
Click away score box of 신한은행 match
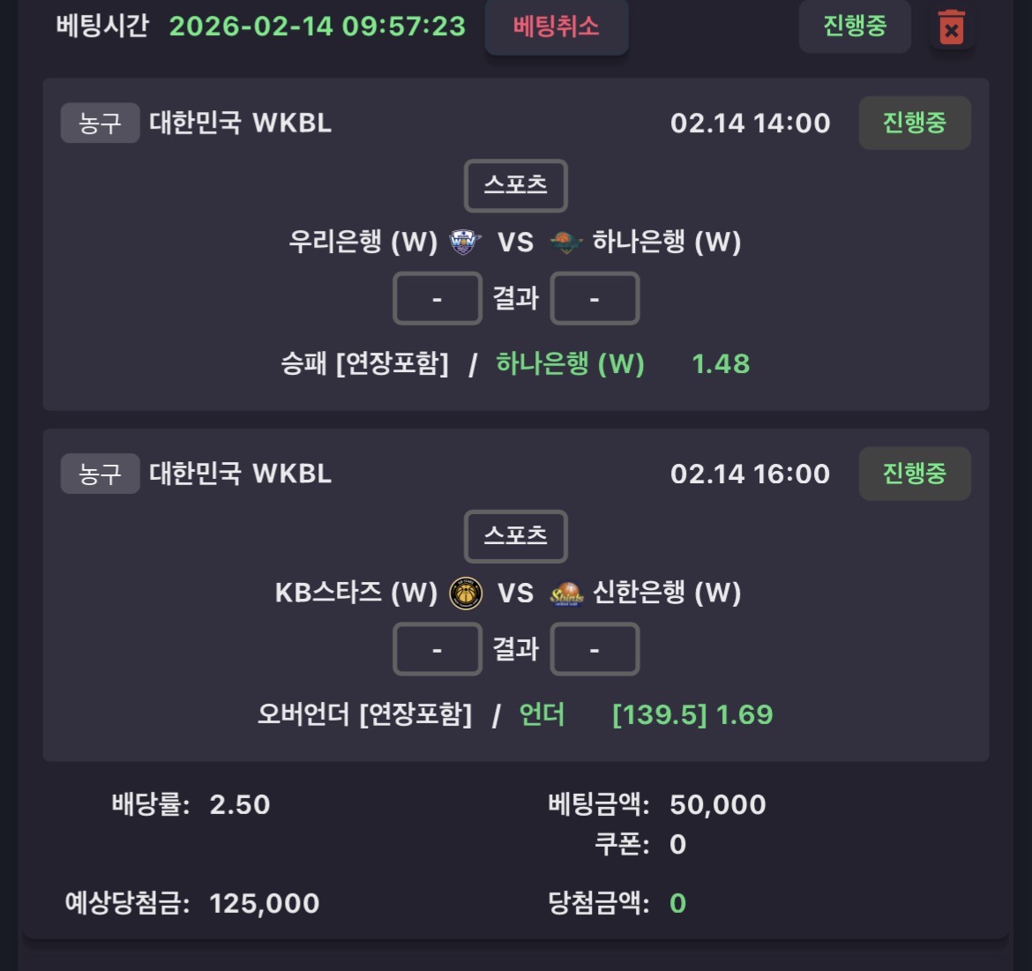595,650
